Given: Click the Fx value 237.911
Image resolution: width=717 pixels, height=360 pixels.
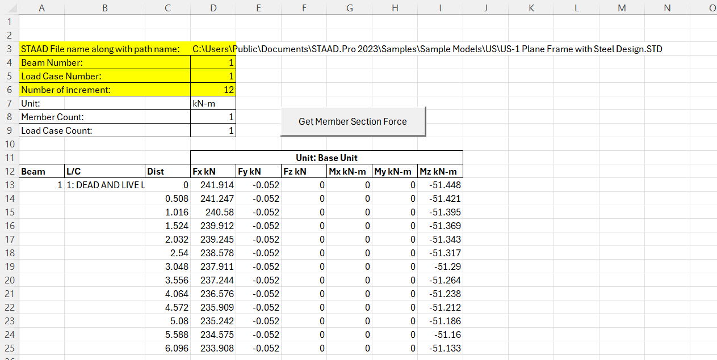Looking at the screenshot, I should (x=213, y=266).
